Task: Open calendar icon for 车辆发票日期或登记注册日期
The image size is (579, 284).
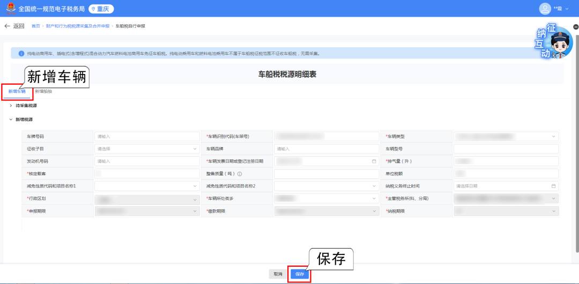Action: tap(374, 161)
